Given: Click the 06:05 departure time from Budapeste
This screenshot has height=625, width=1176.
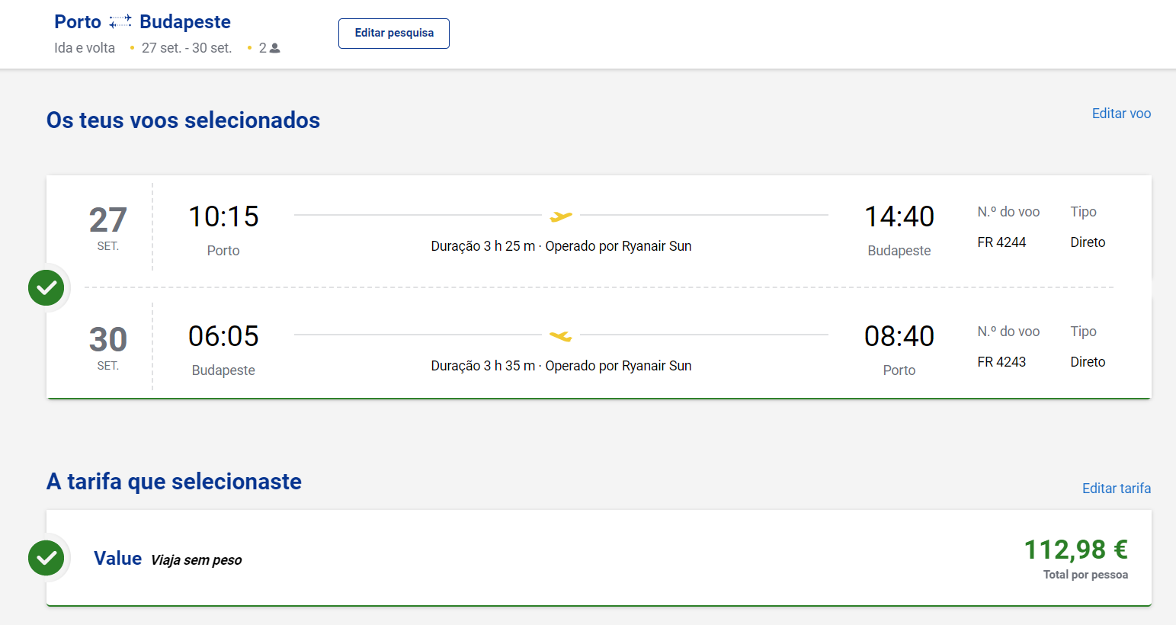Looking at the screenshot, I should pos(223,336).
